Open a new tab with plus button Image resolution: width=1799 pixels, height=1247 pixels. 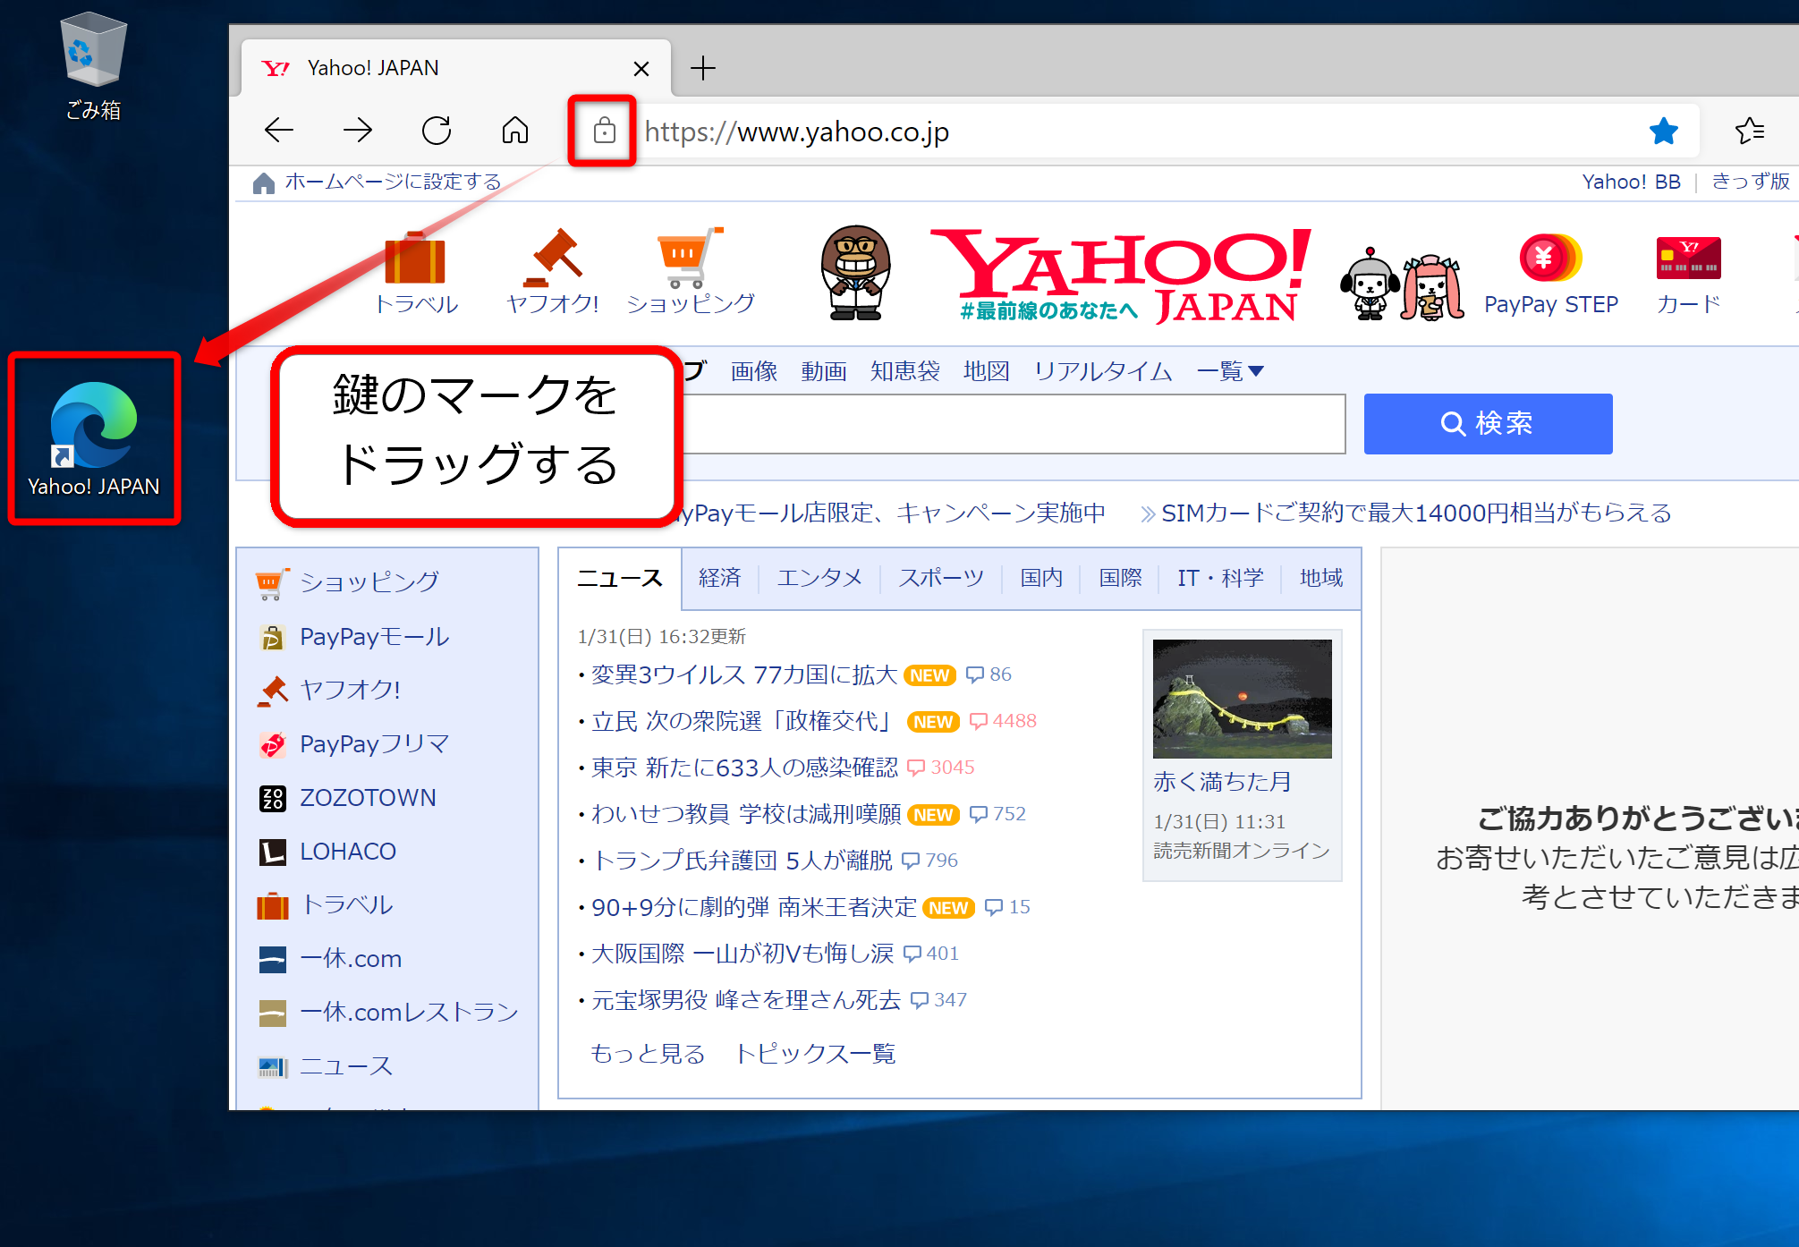(703, 68)
